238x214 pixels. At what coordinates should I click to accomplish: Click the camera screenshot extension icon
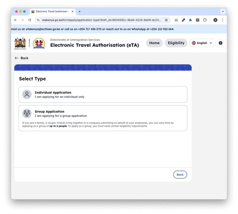click(x=176, y=20)
